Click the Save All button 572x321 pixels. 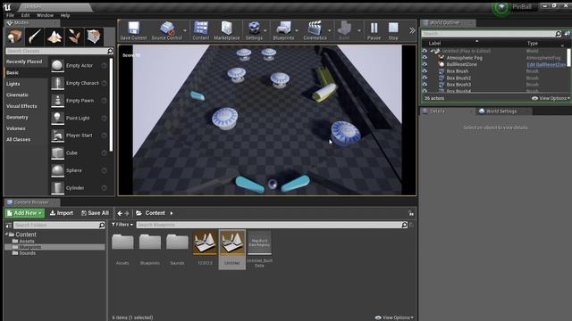tap(95, 213)
